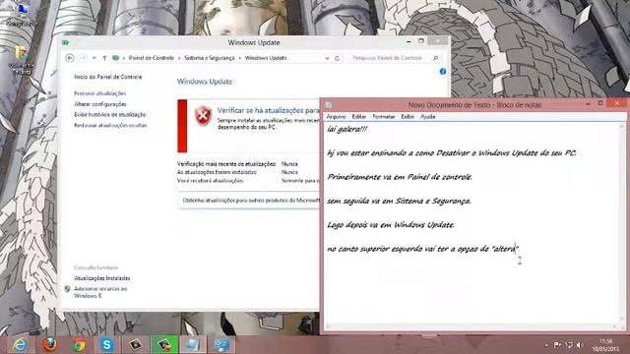Click the volume speaker tray icon
Image resolution: width=630 pixels, height=354 pixels.
pyautogui.click(x=580, y=345)
